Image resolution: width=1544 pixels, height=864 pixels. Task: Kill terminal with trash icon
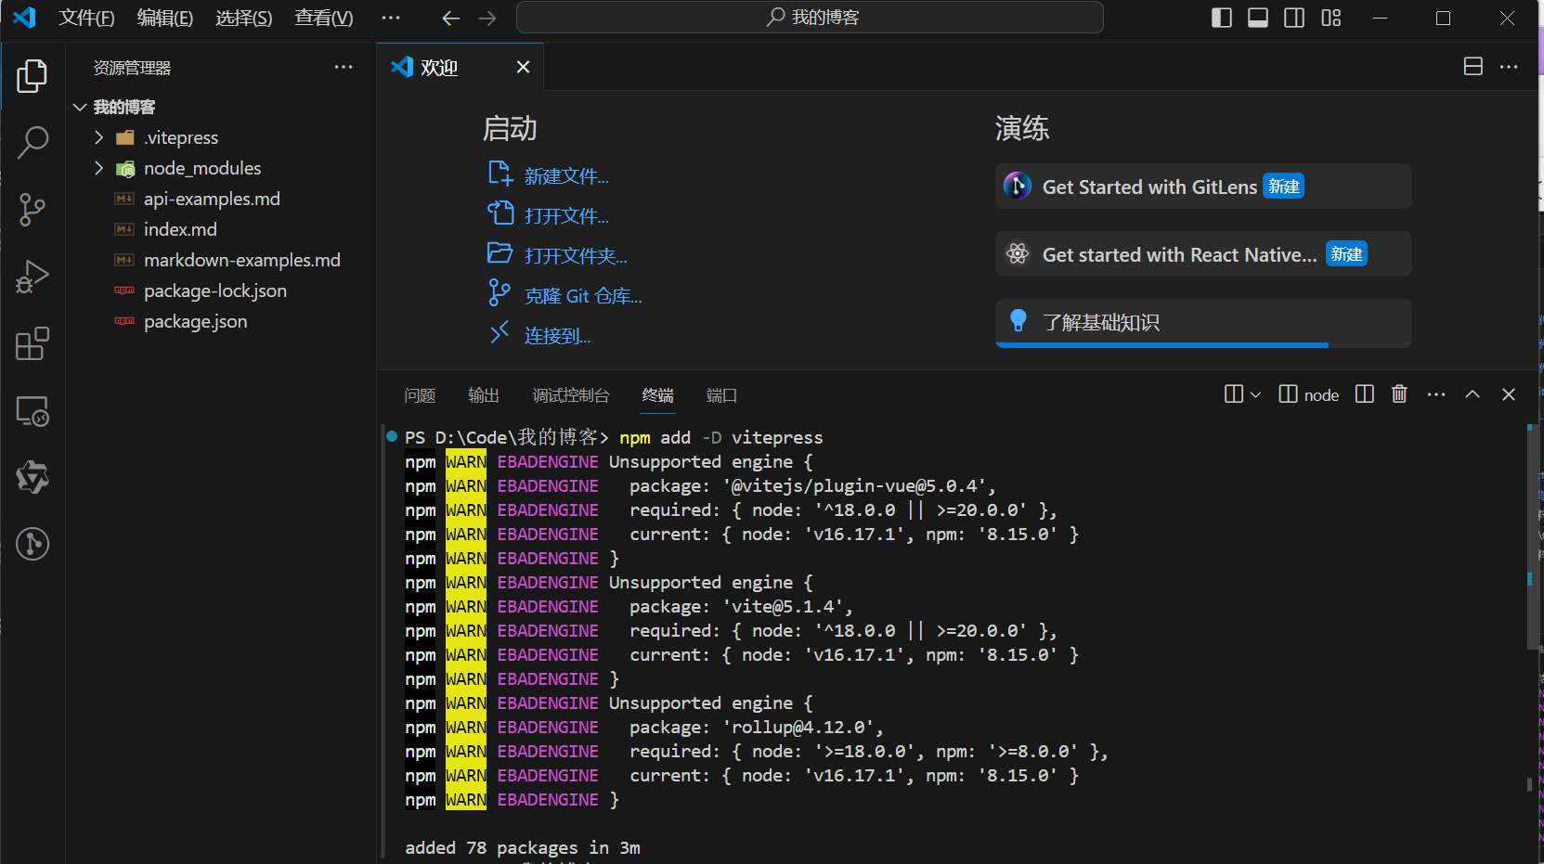click(1400, 394)
